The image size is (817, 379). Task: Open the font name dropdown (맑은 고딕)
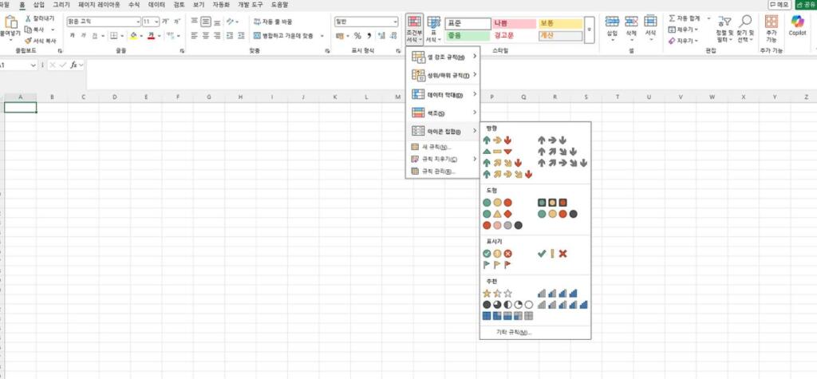pyautogui.click(x=137, y=22)
